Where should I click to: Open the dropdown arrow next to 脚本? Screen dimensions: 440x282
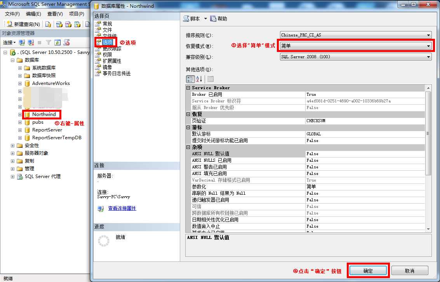pyautogui.click(x=205, y=19)
